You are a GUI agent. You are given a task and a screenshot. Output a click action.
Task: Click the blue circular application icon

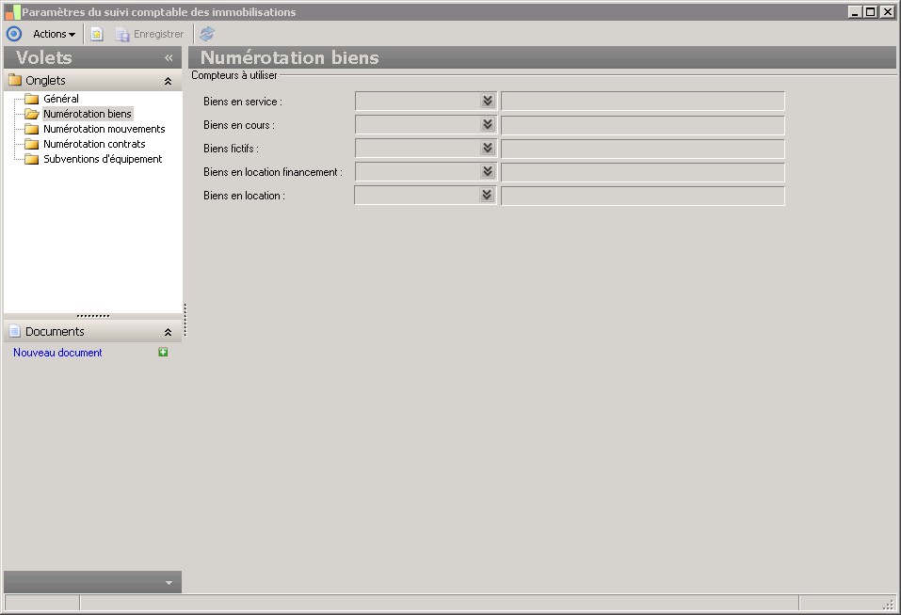14,35
